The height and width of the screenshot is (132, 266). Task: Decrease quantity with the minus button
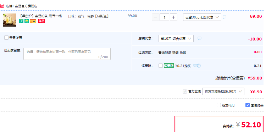pos(156,17)
